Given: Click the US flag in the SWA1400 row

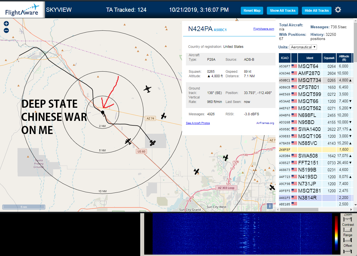Looking at the screenshot, I should 294,129.
